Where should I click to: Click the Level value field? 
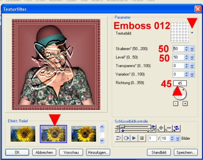178,57
